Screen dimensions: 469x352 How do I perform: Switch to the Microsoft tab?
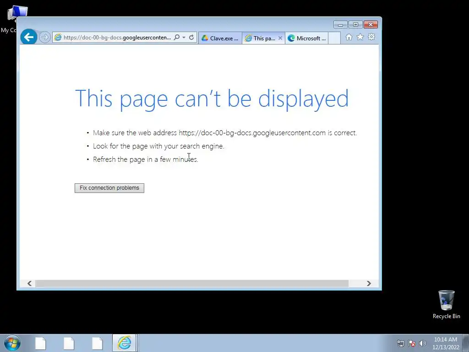pyautogui.click(x=306, y=38)
